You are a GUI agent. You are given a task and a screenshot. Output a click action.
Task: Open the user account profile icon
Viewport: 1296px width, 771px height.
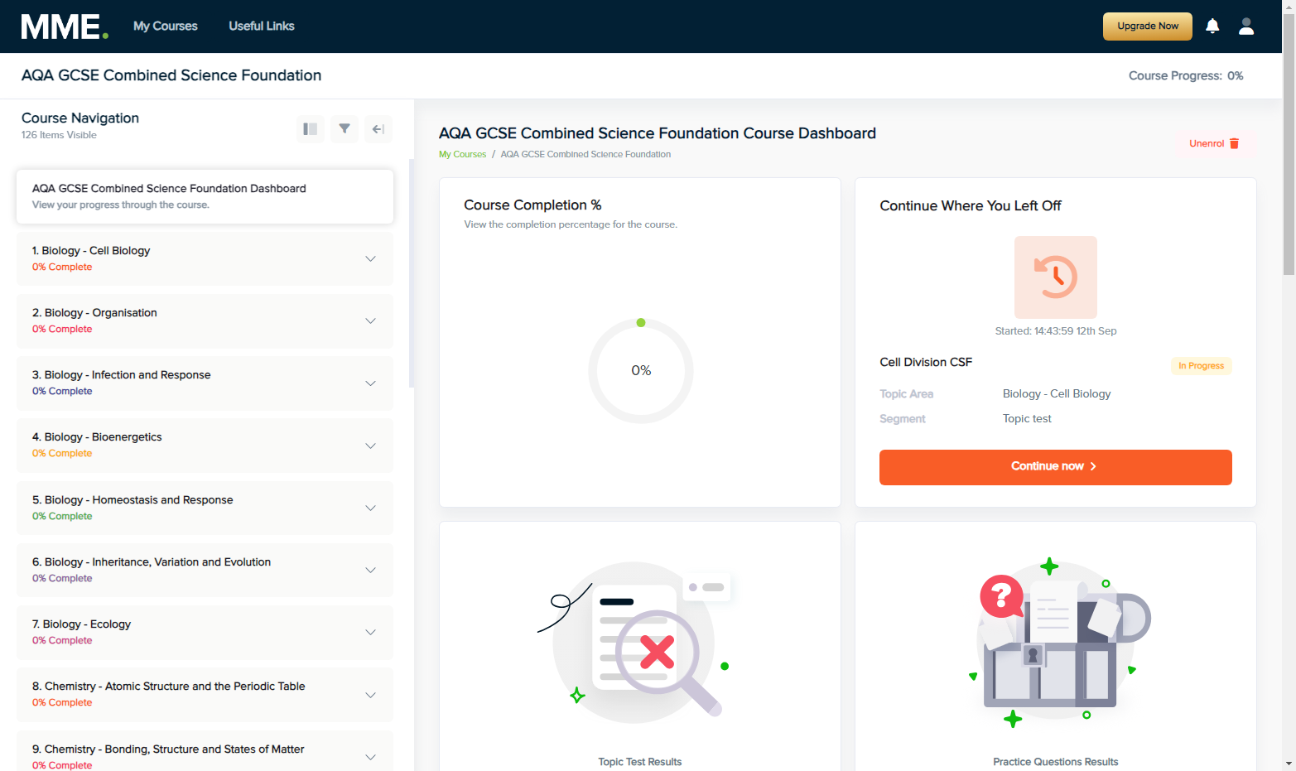tap(1246, 27)
